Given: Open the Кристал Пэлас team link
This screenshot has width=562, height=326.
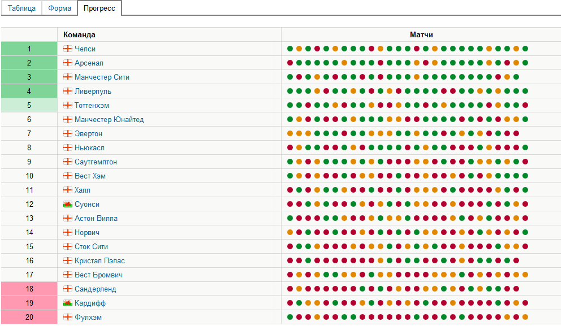Looking at the screenshot, I should 100,261.
